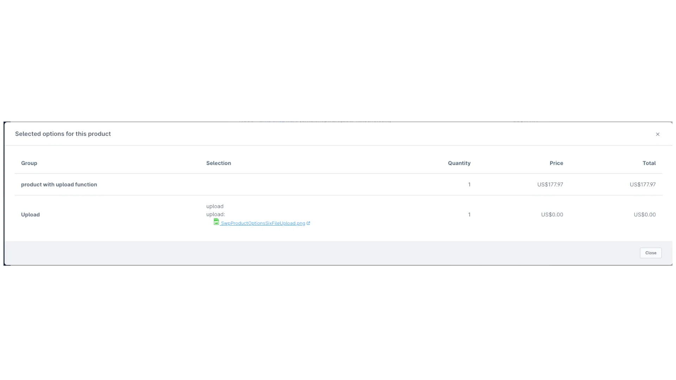
Task: Click the US$177.97 price cell
Action: (550, 184)
